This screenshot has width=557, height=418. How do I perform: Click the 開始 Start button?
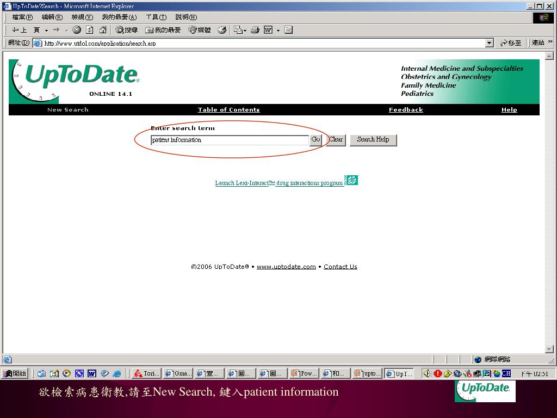[x=15, y=373]
